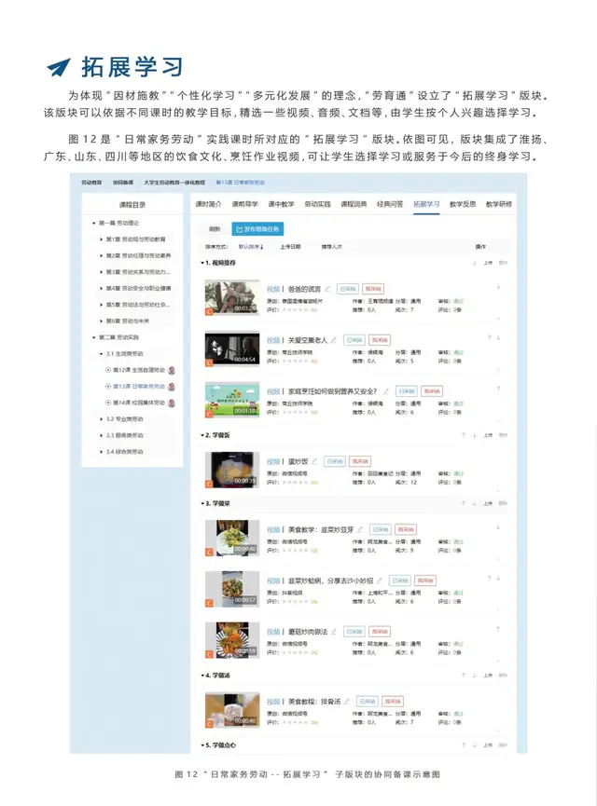Expand section 5. 学做点心 list
597x806 pixels.
tap(202, 745)
